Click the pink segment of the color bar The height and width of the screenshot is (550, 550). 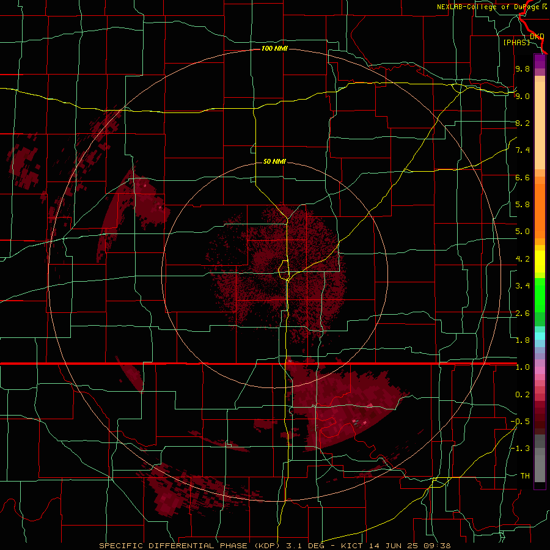[540, 370]
